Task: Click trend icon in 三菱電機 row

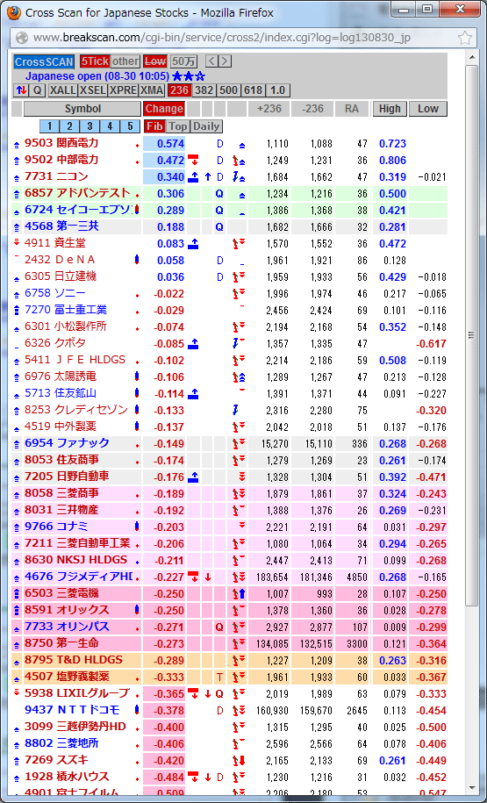Action: (x=238, y=593)
